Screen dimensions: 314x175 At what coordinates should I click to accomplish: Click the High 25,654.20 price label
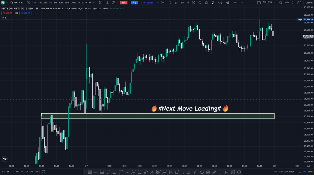tap(305, 20)
